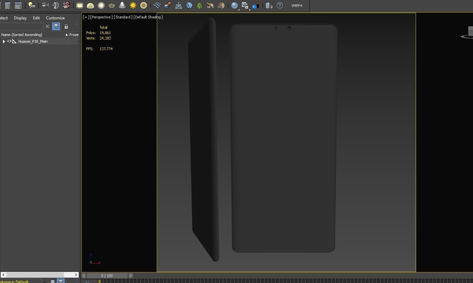Click the yellow timeline frame marker

99,281
